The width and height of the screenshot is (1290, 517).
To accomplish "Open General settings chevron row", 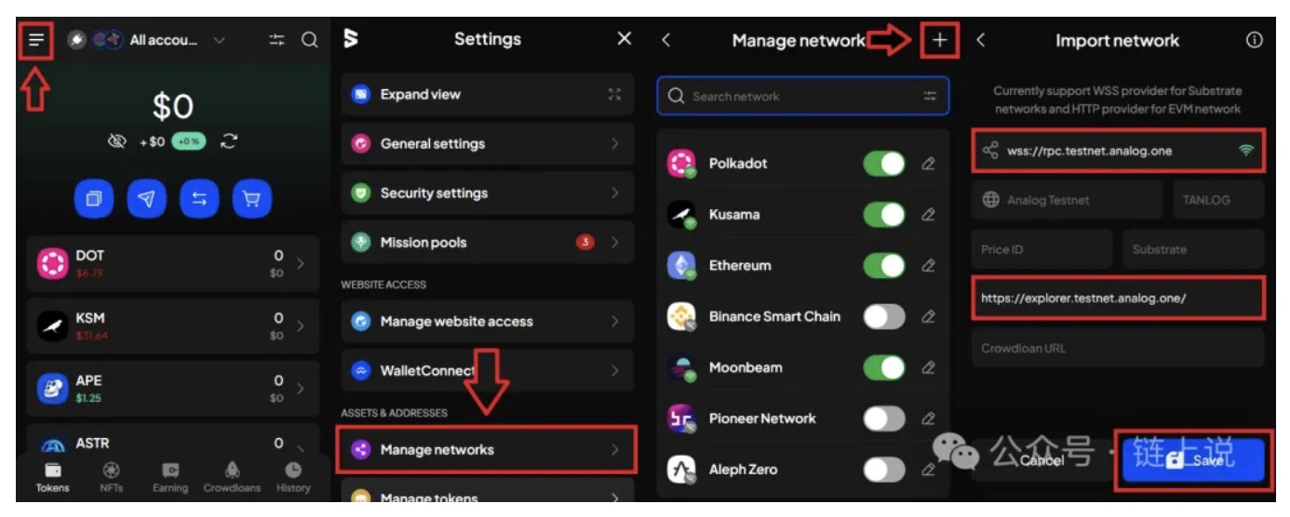I will click(487, 144).
